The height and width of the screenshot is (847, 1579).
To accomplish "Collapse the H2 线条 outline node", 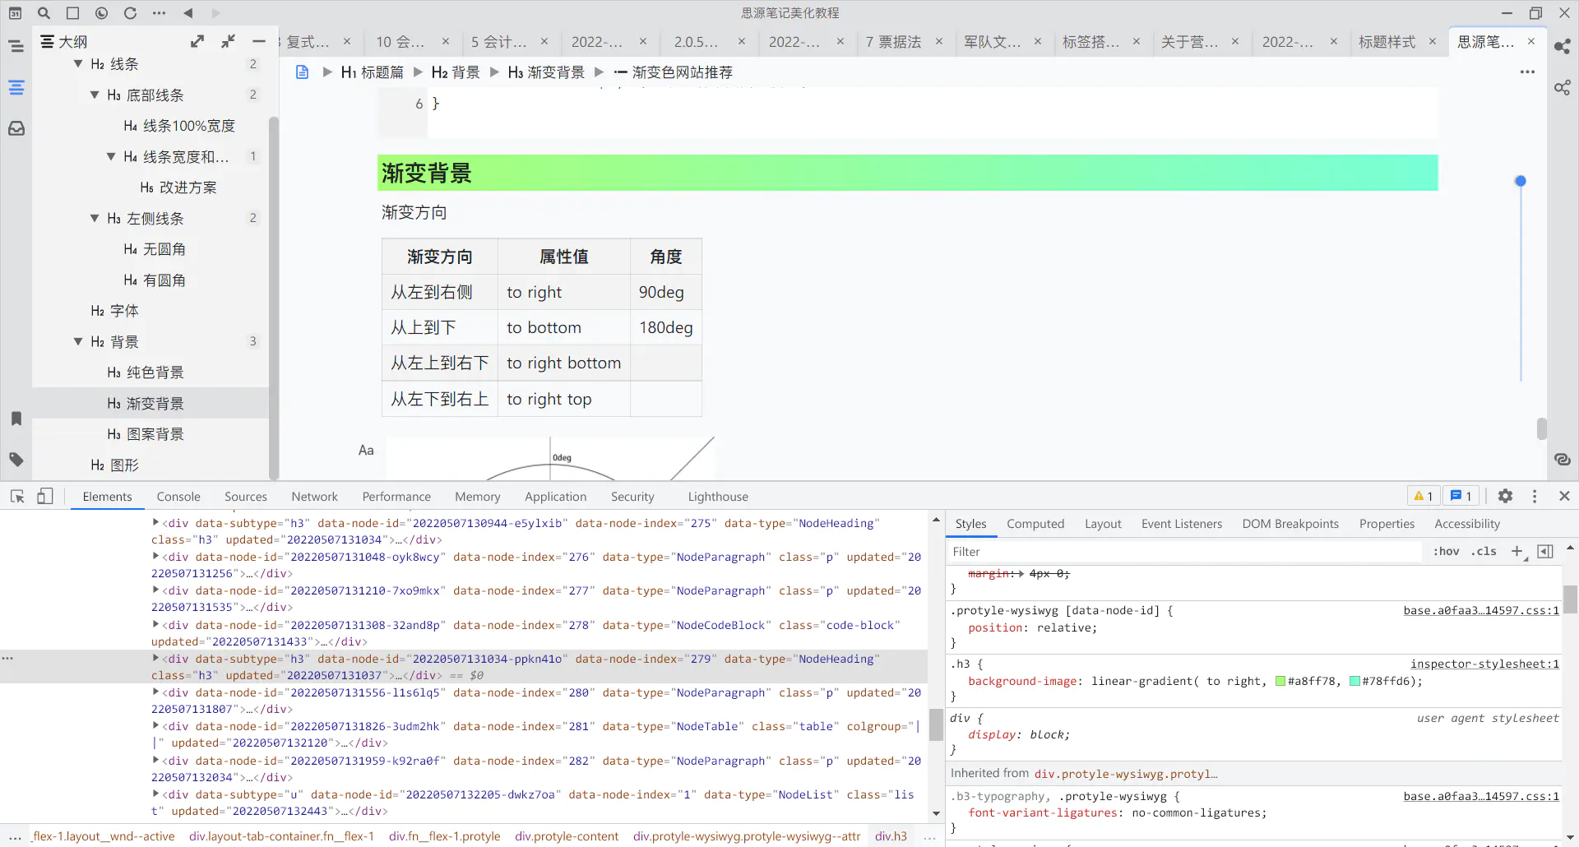I will click(78, 64).
